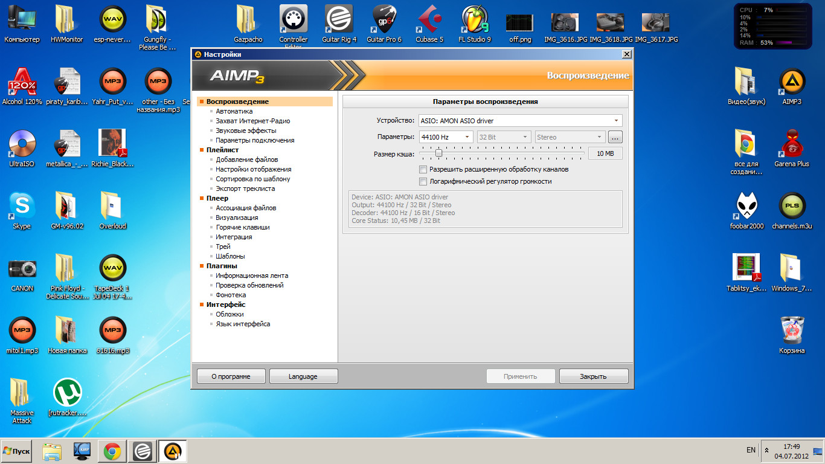Open Фонотека plugin settings
Viewport: 825px width, 464px height.
point(231,295)
